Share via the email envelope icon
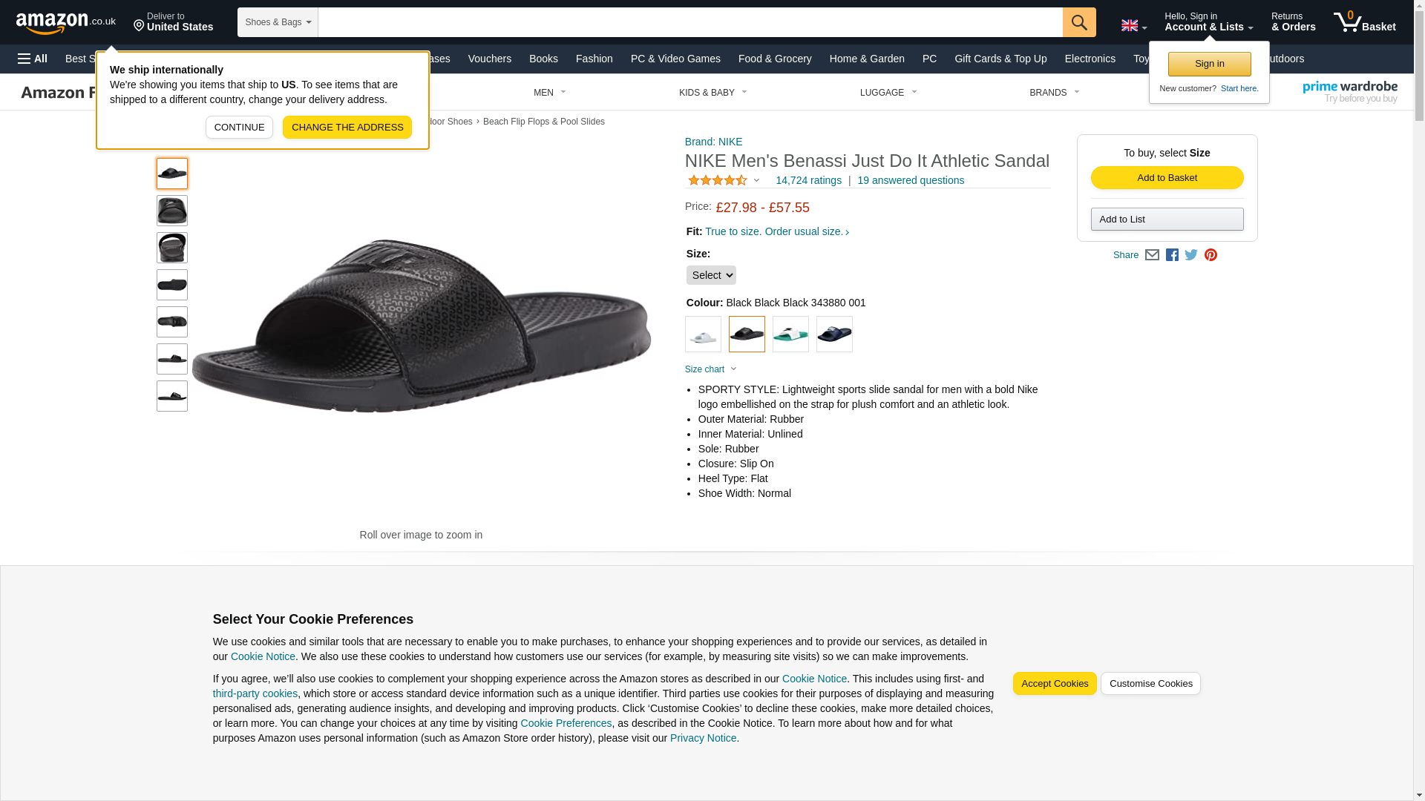This screenshot has width=1425, height=801. [x=1152, y=255]
